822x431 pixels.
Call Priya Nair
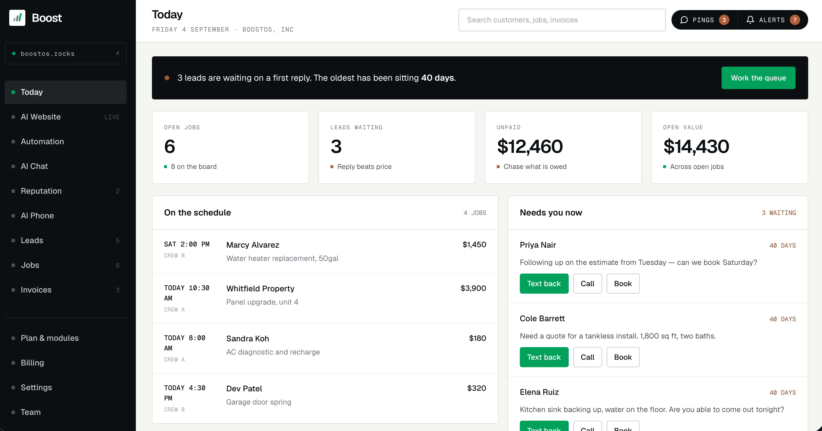pyautogui.click(x=587, y=284)
